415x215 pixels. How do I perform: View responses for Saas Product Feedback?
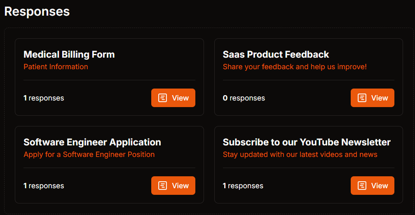point(373,98)
